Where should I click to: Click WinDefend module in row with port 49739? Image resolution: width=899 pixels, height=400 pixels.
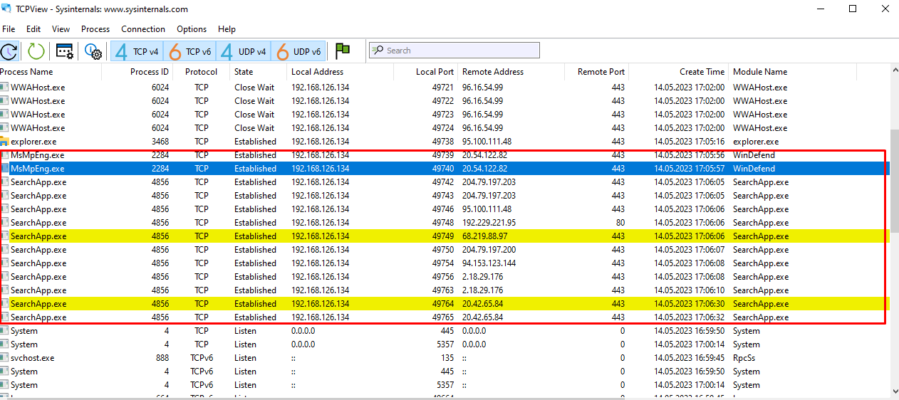754,155
